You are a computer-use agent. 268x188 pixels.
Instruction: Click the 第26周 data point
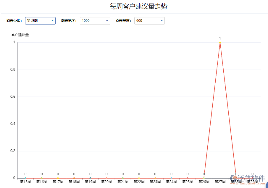point(204,177)
